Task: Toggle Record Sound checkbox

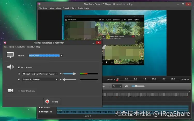Action: (x=19, y=67)
